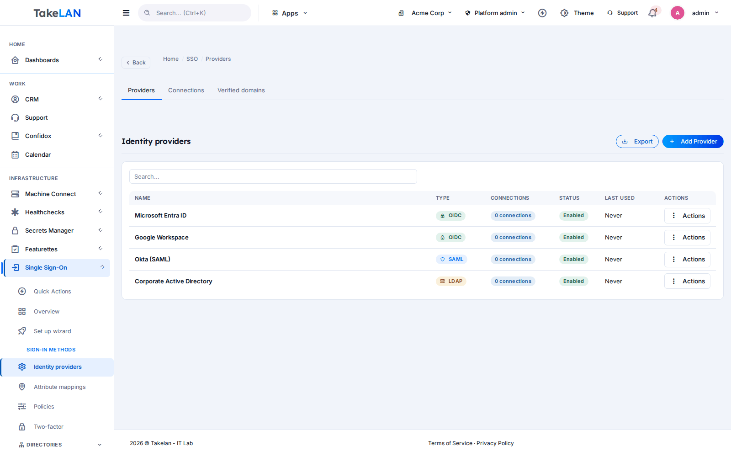Open the Theme settings gear icon
The height and width of the screenshot is (457, 731).
point(564,13)
